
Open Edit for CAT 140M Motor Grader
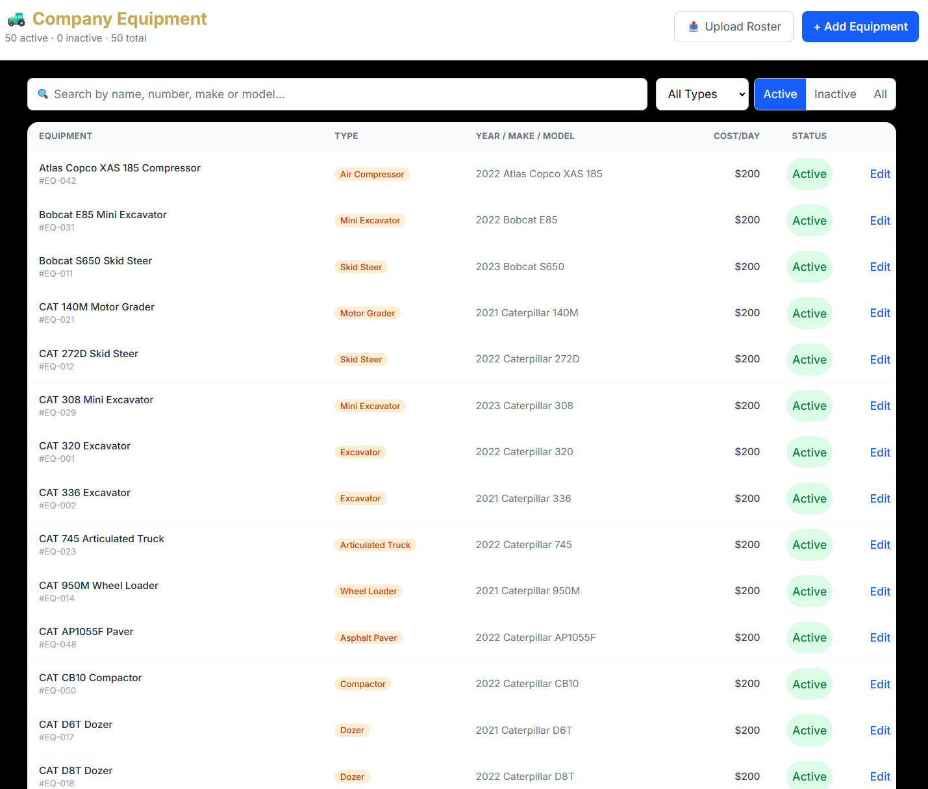879,313
